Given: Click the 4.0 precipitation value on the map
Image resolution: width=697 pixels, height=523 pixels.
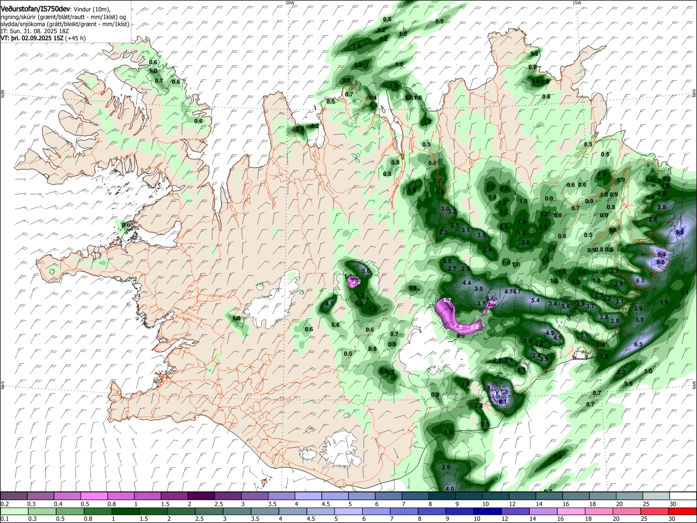Looking at the screenshot, I should (x=450, y=489).
